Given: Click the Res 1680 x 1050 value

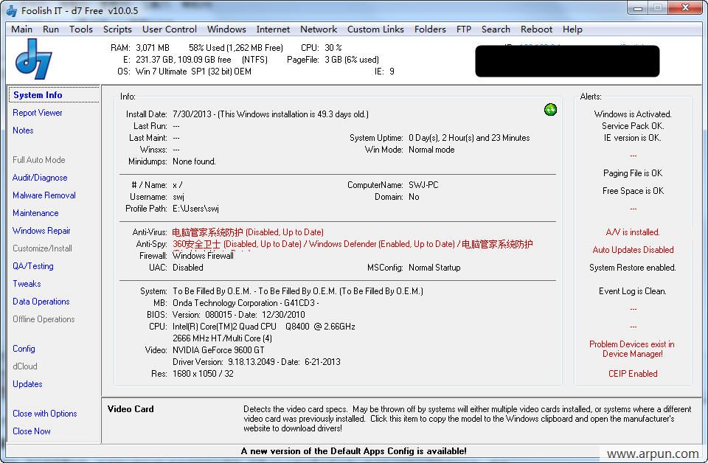Looking at the screenshot, I should (204, 374).
